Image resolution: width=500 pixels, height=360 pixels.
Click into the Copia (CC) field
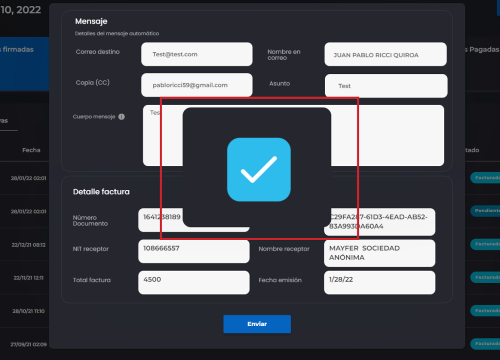tap(197, 85)
